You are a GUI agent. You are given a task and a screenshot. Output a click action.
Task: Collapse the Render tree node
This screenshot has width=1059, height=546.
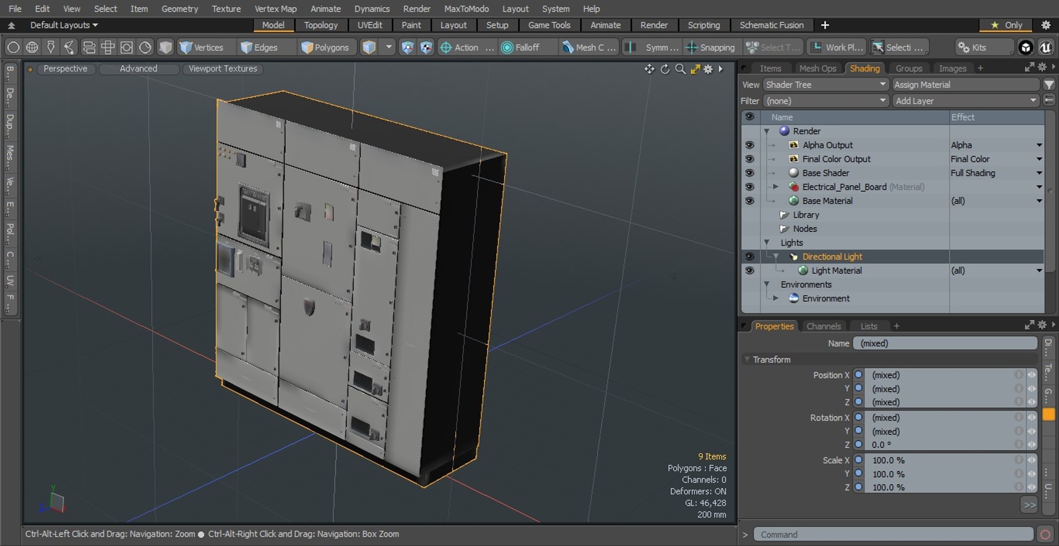pyautogui.click(x=767, y=131)
